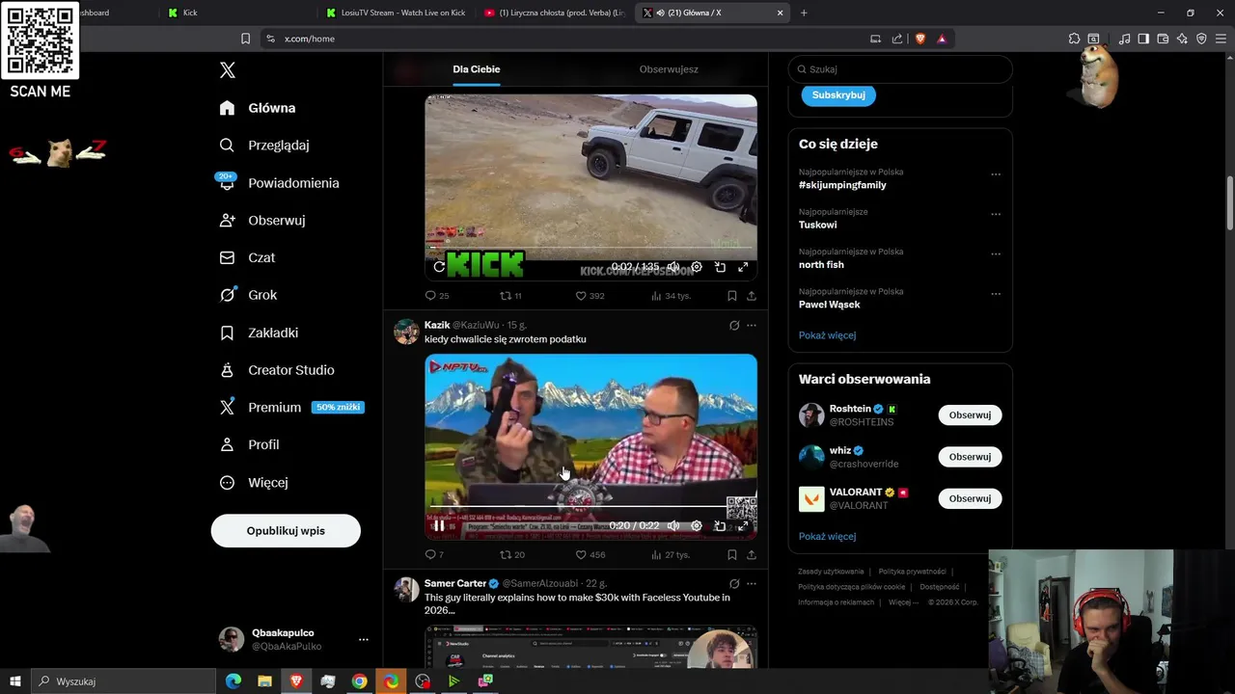Toggle picture-in-picture on the jeep video
This screenshot has width=1235, height=694.
click(720, 267)
